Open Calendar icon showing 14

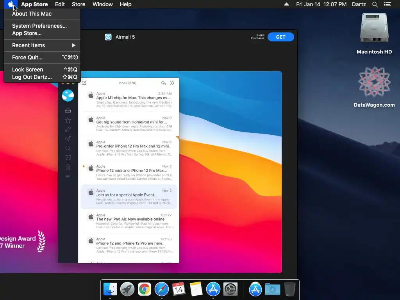[x=179, y=289]
